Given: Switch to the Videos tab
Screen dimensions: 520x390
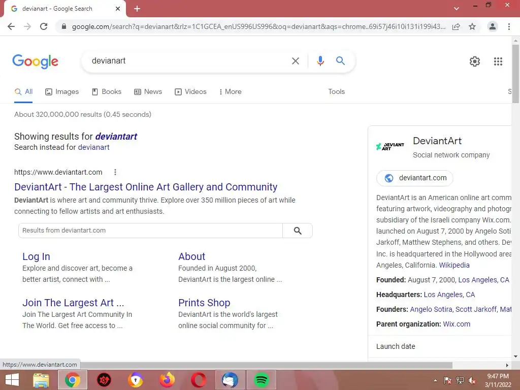Looking at the screenshot, I should click(190, 91).
